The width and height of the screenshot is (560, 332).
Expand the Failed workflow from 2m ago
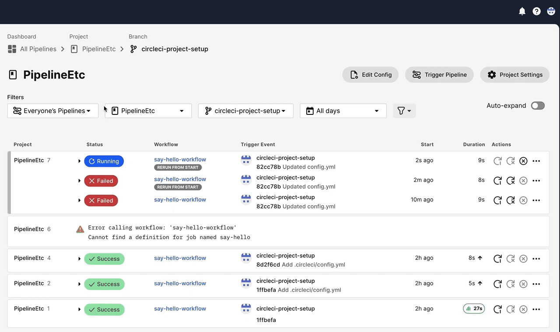click(x=79, y=181)
